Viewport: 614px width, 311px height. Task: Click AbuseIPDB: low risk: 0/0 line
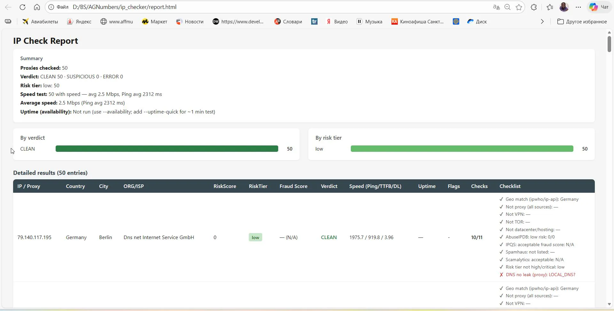tap(527, 237)
